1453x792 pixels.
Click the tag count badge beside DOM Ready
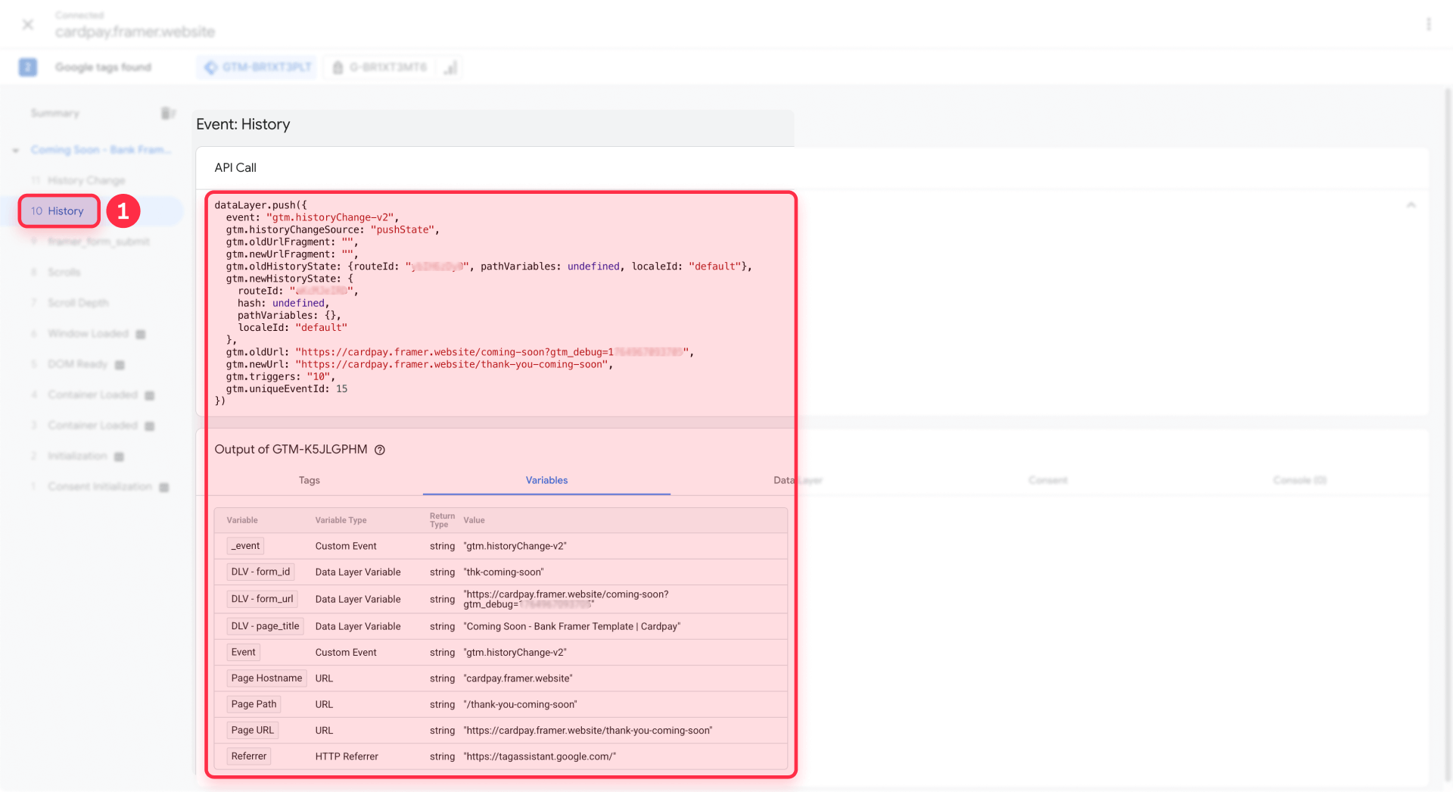pos(119,364)
